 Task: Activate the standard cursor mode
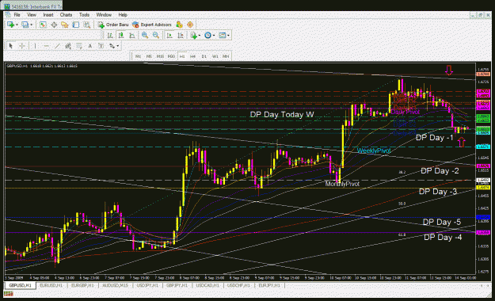tap(11, 46)
